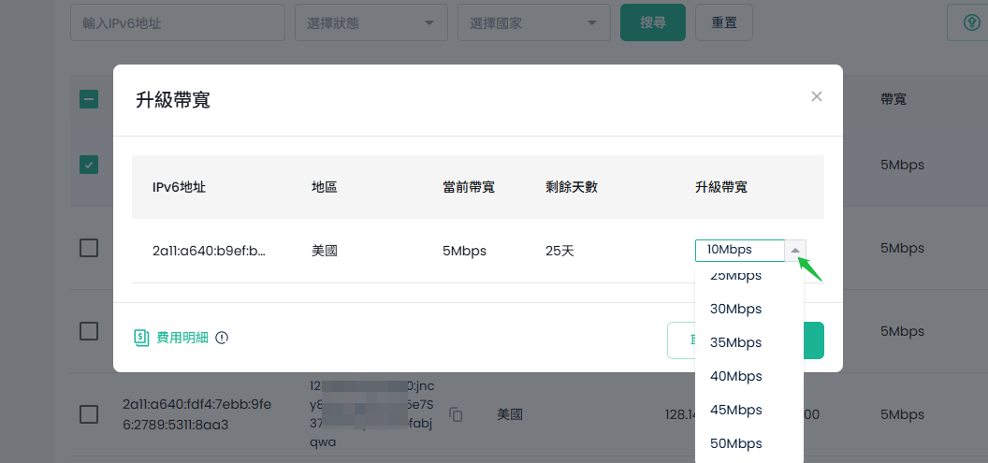Click the 10Mbps bandwidth select field

click(740, 250)
